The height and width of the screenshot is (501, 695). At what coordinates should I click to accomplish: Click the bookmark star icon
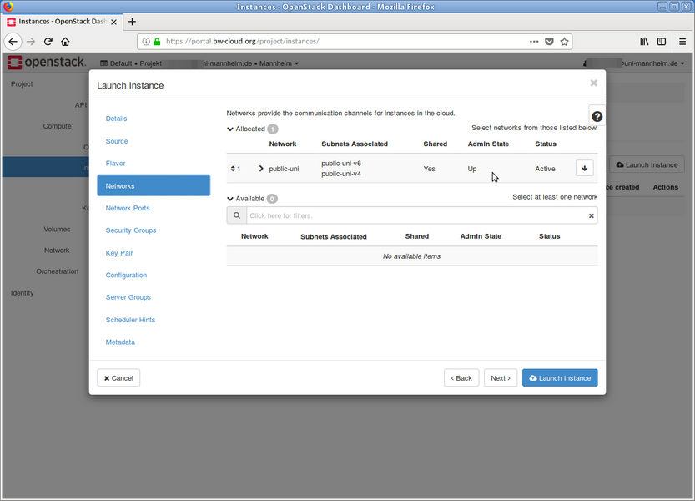pyautogui.click(x=564, y=41)
